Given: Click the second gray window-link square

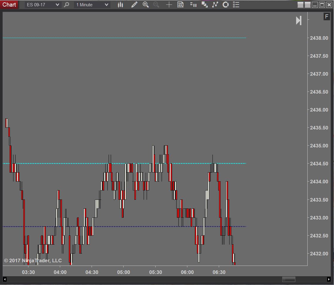Looking at the screenshot, I should click(308, 5).
